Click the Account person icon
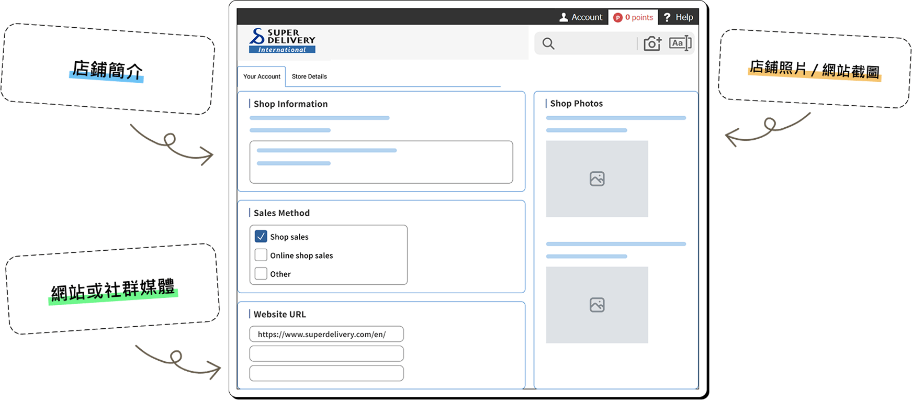Screen dimensions: 912x400 click(564, 17)
